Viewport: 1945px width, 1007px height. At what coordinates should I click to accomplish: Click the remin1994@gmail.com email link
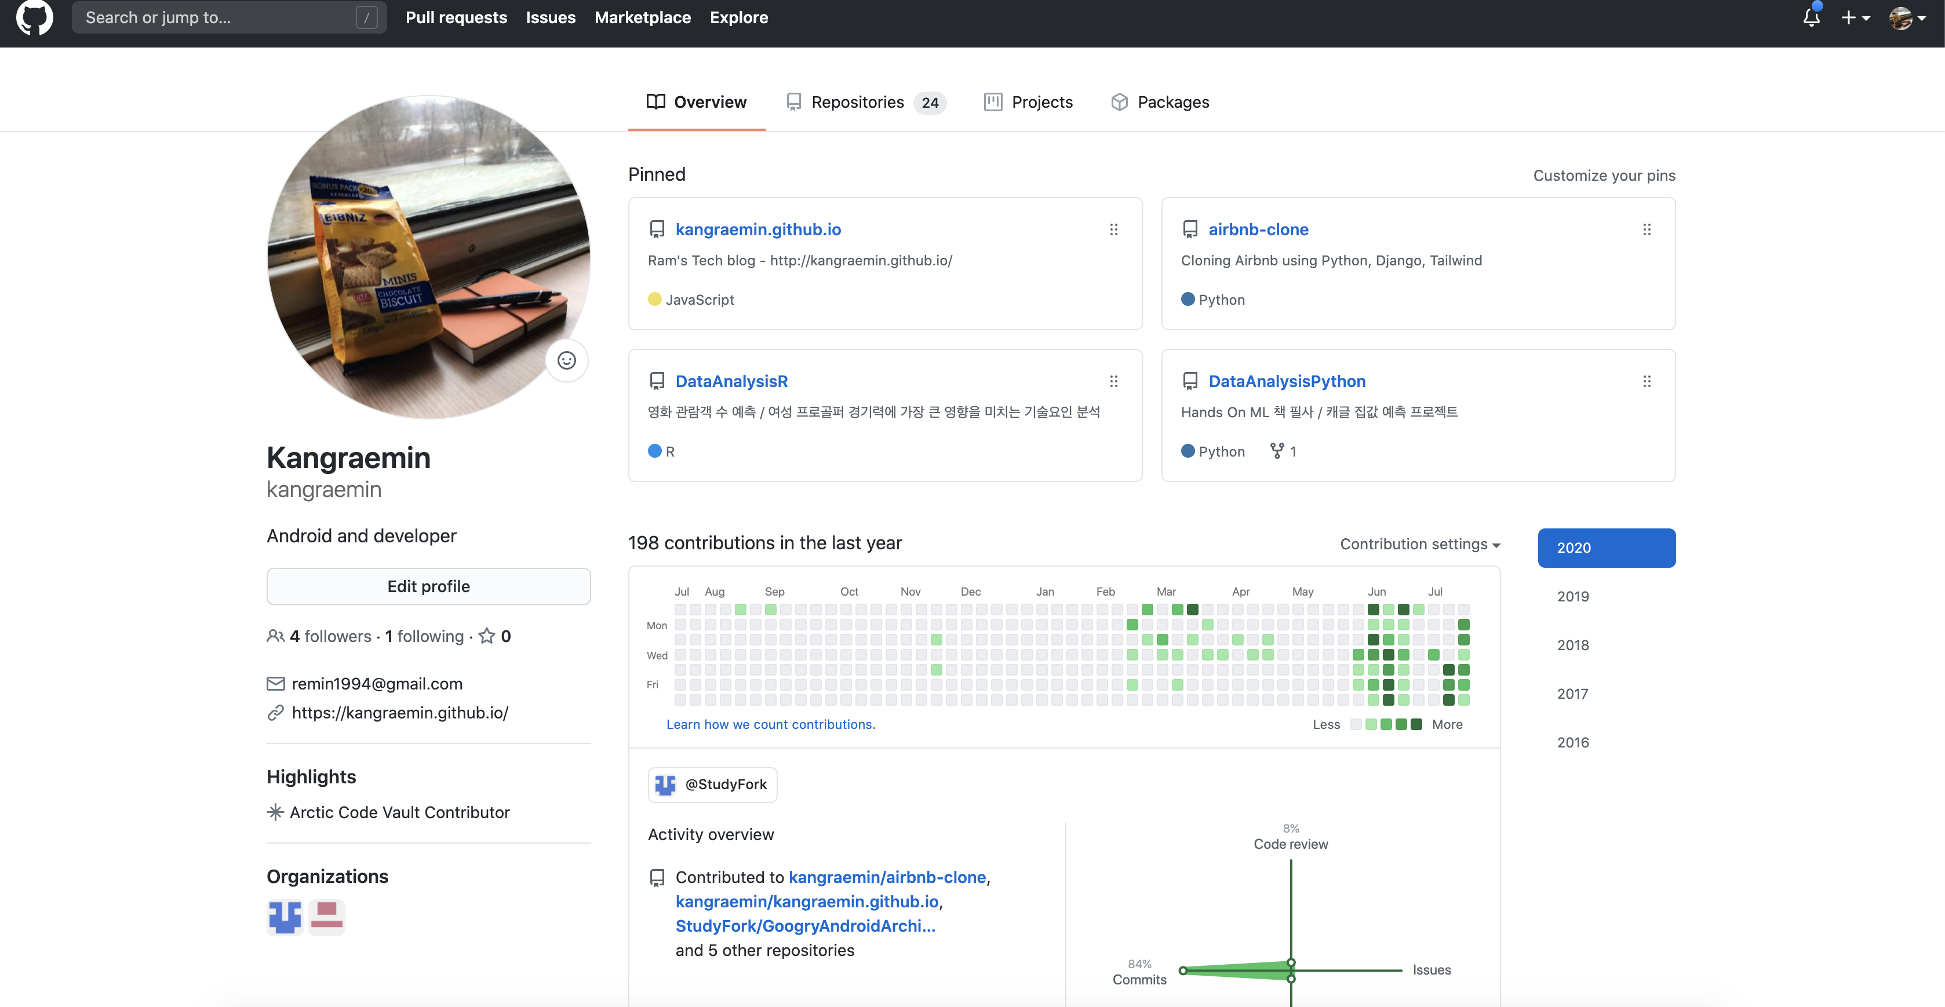[x=377, y=684]
